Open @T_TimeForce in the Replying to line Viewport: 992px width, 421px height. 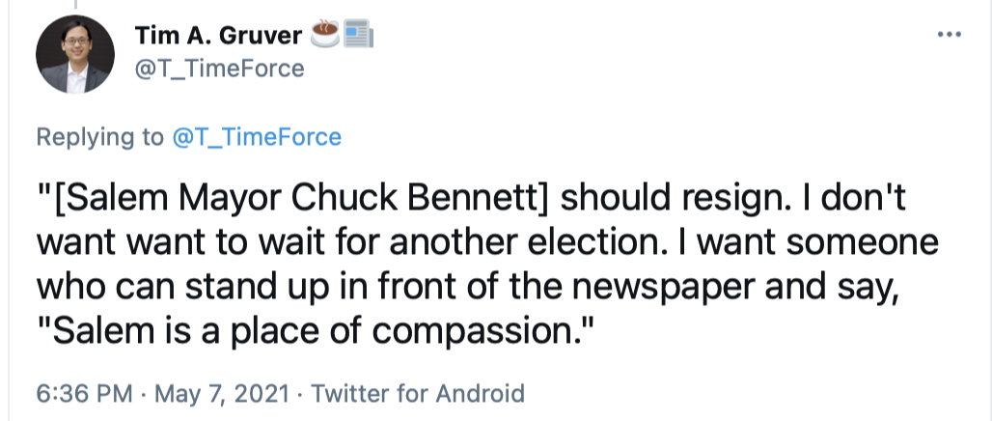256,137
